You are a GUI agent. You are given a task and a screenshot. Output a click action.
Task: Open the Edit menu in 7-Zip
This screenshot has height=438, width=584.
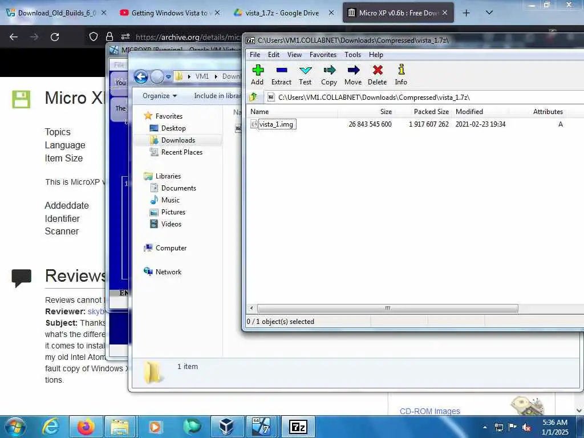pos(274,55)
